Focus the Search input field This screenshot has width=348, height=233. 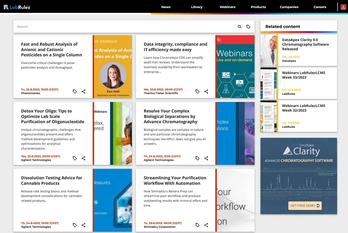[121, 27]
